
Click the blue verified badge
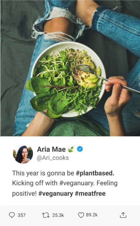click(80, 149)
